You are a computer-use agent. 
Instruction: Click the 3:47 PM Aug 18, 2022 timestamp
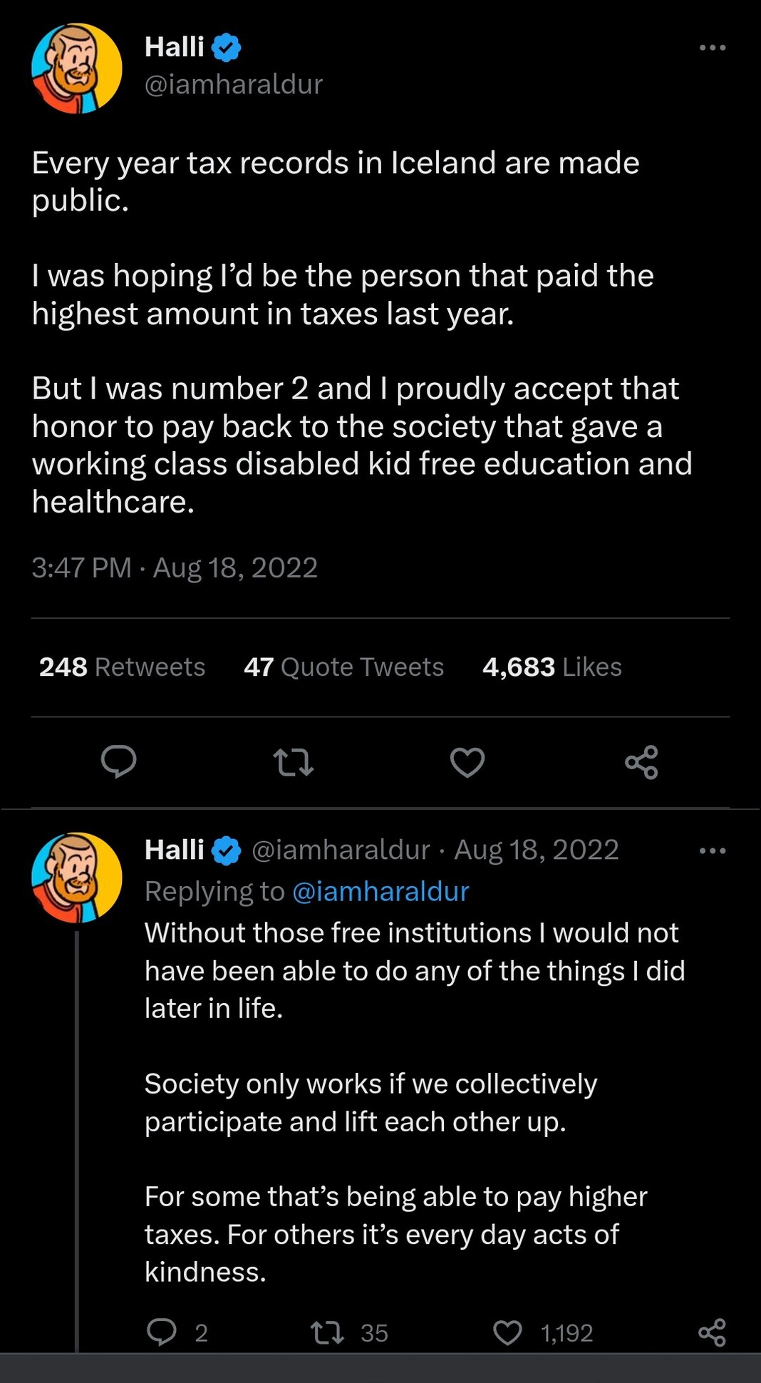click(175, 567)
